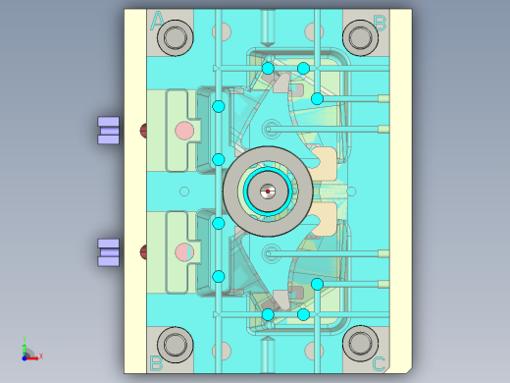Select the corner letter A on the plate

click(157, 21)
